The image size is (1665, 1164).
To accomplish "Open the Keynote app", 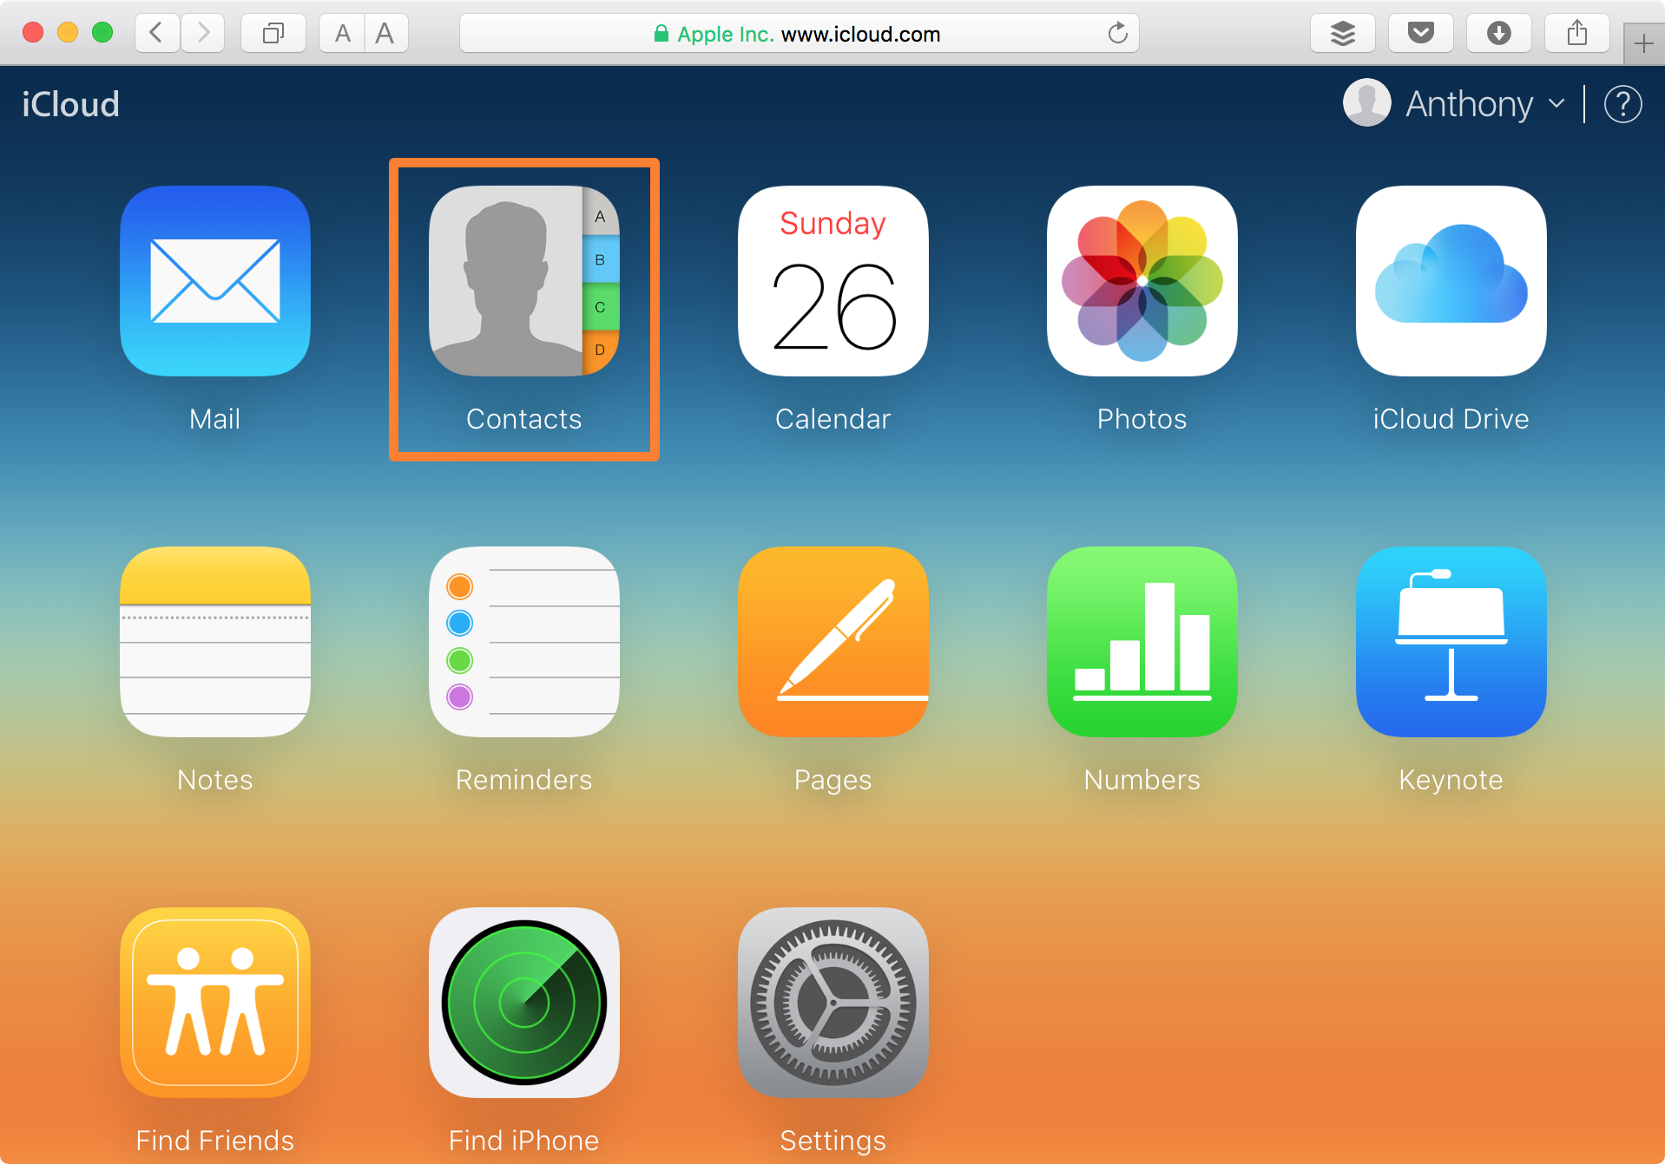I will click(x=1451, y=642).
